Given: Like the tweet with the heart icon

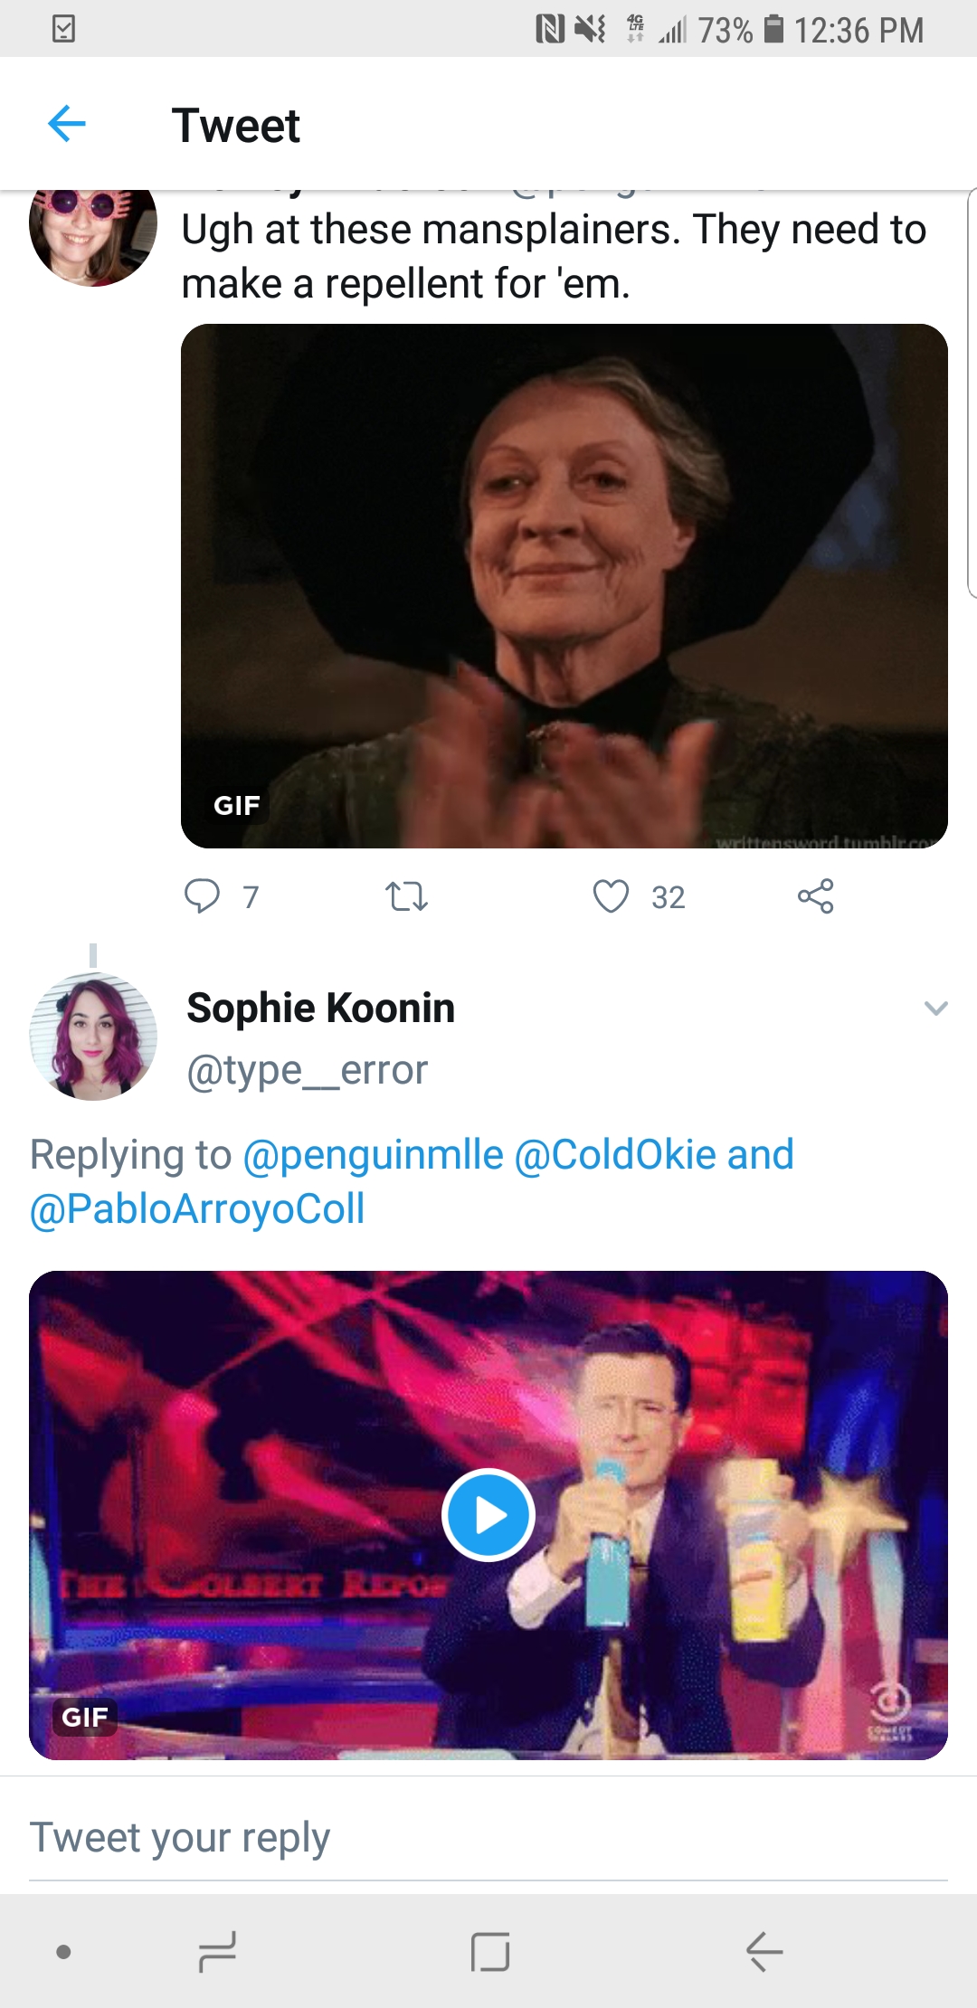Looking at the screenshot, I should click(611, 896).
